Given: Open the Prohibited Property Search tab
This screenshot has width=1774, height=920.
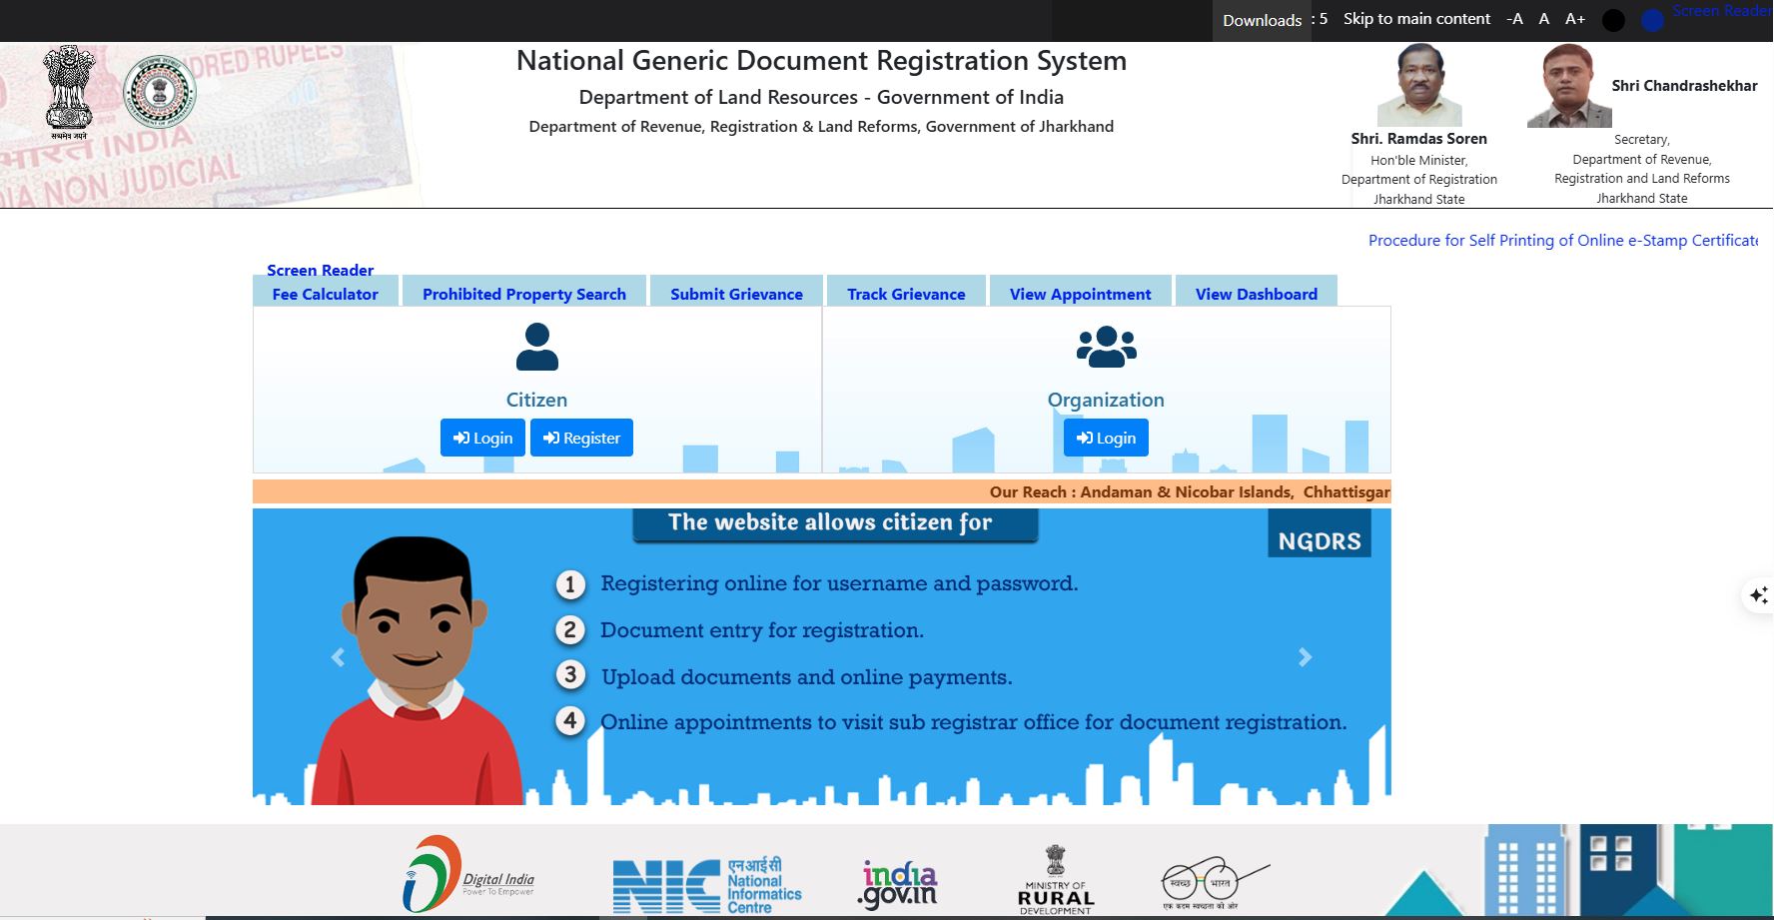Looking at the screenshot, I should pos(523,294).
